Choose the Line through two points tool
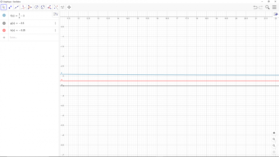 [16, 7]
